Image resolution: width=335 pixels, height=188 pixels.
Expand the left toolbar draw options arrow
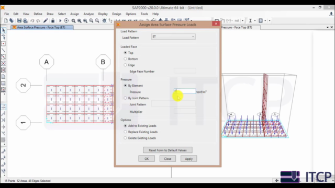point(5,94)
